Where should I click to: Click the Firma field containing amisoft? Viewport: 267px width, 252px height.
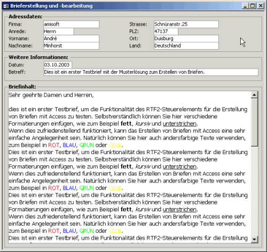(x=71, y=24)
